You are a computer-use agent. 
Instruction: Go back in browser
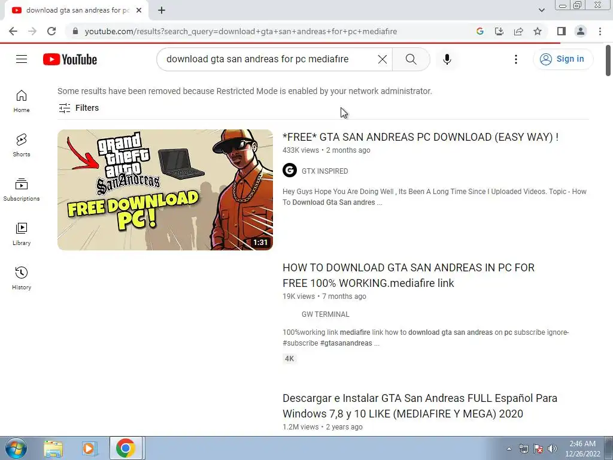click(x=13, y=31)
